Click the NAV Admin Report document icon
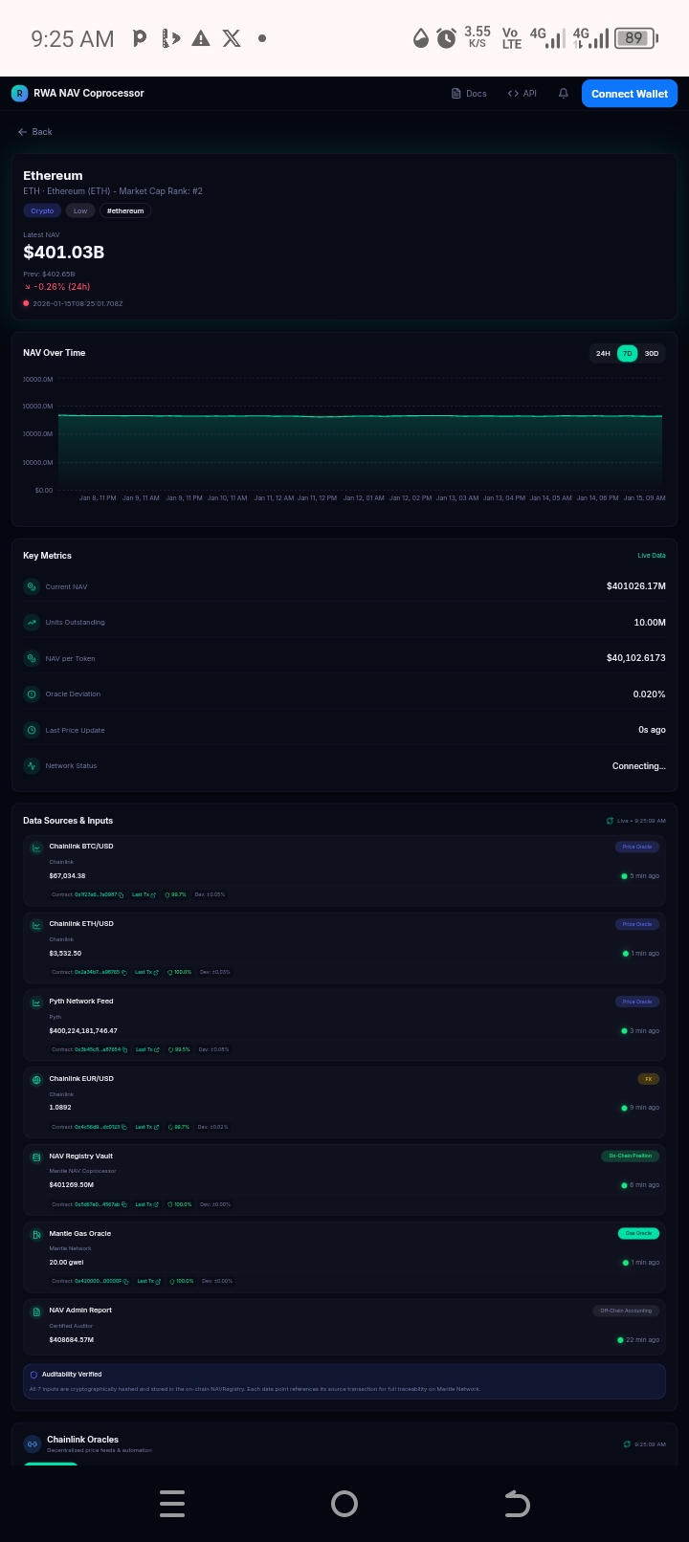This screenshot has height=1542, width=689. click(36, 1311)
